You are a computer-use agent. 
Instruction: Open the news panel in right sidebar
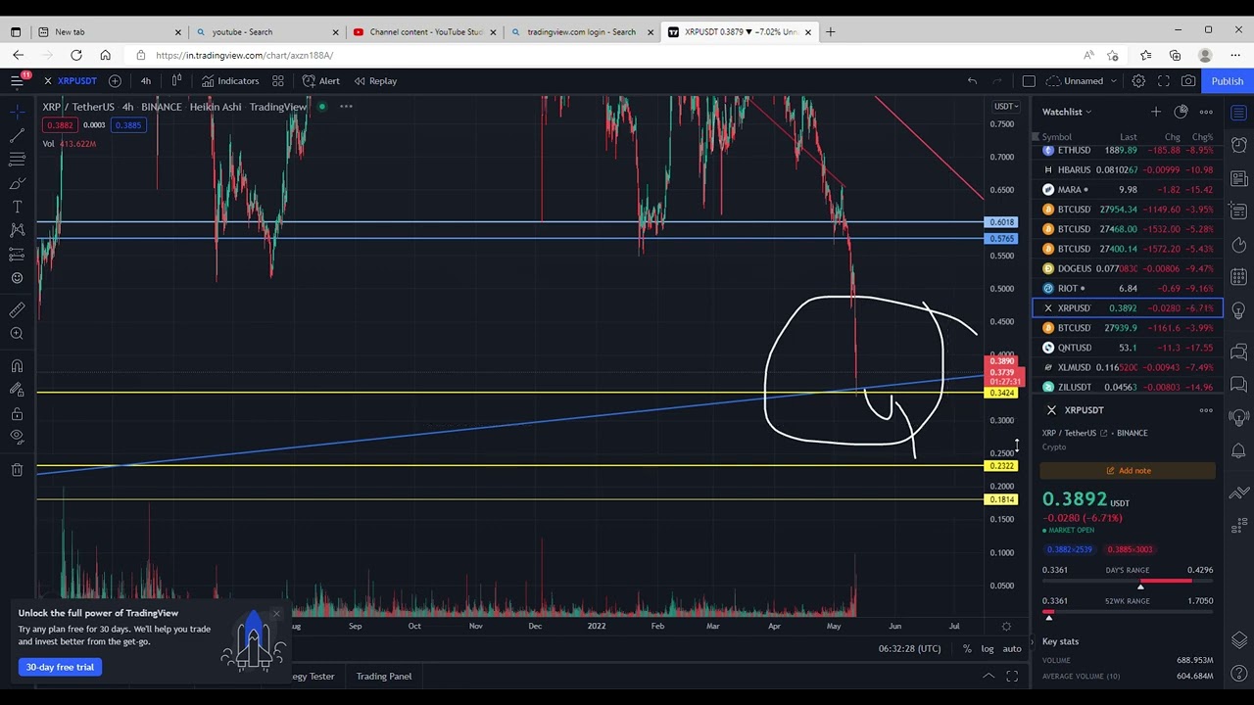pyautogui.click(x=1239, y=178)
